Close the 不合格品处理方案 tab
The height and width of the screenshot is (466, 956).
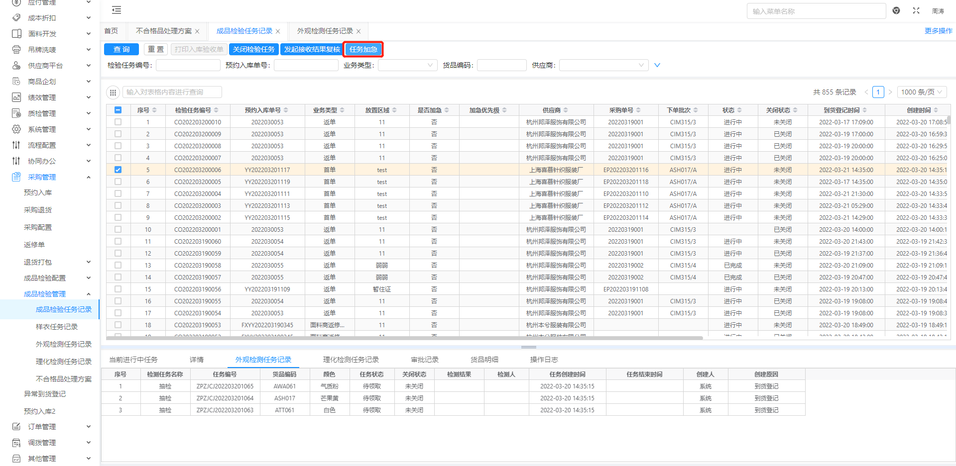click(197, 31)
